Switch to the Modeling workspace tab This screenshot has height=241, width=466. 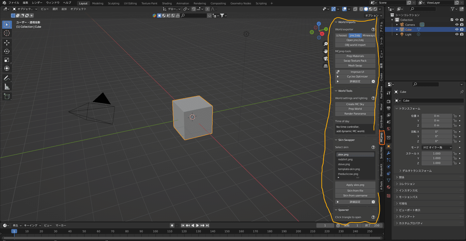[x=97, y=3]
